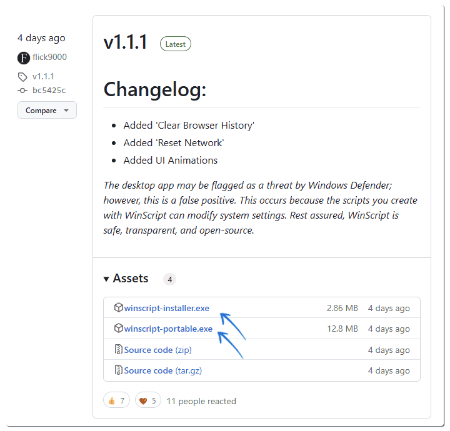
Task: Click the flick9000 avatar icon
Action: coord(24,58)
